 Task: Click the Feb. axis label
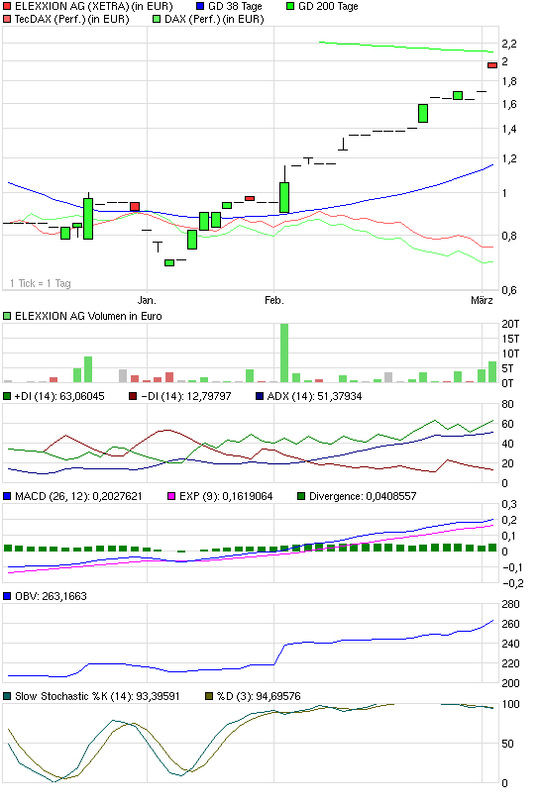tap(274, 300)
